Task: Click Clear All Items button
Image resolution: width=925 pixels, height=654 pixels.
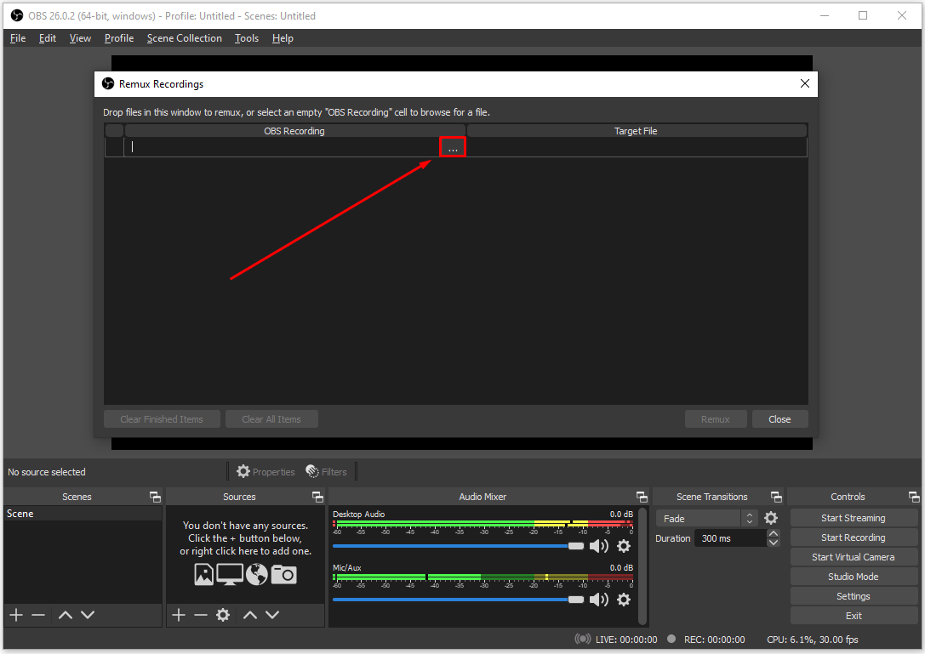Action: [x=271, y=419]
